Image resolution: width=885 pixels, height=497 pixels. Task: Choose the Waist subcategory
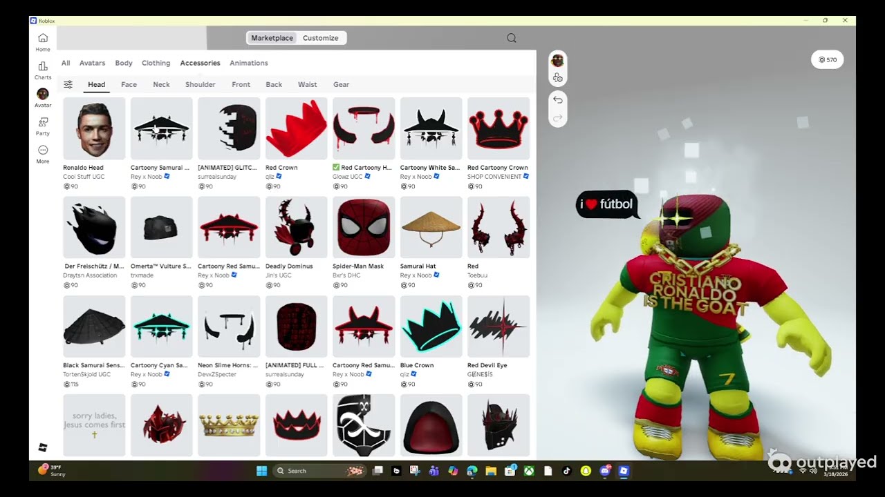pos(308,84)
